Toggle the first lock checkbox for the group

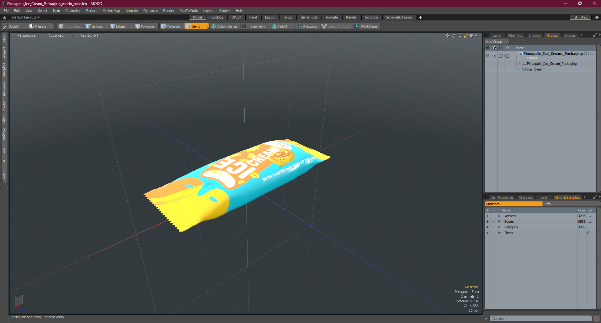501,56
